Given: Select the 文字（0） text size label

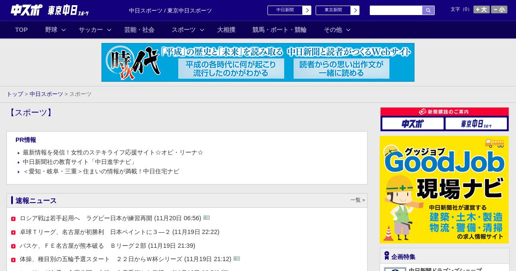Looking at the screenshot, I should [x=461, y=9].
